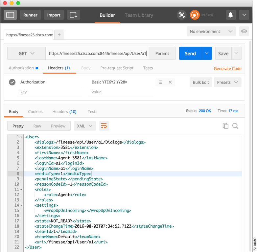
Task: Switch response view to Pretty
Action: (18, 126)
